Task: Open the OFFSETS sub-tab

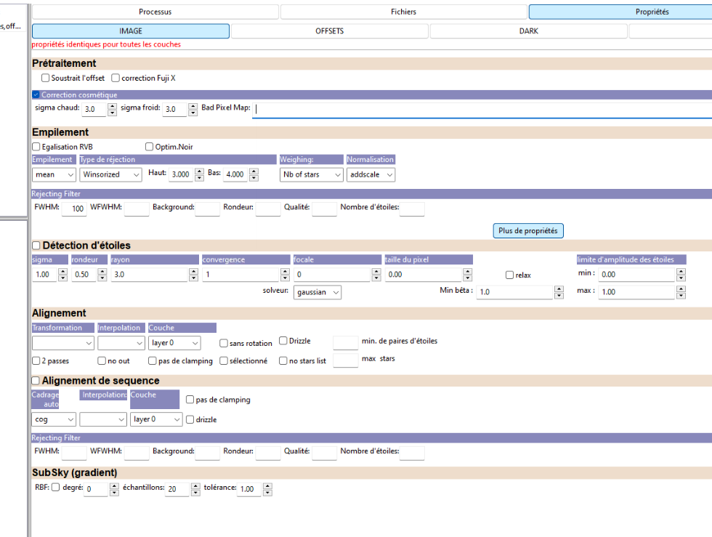Action: pyautogui.click(x=330, y=31)
